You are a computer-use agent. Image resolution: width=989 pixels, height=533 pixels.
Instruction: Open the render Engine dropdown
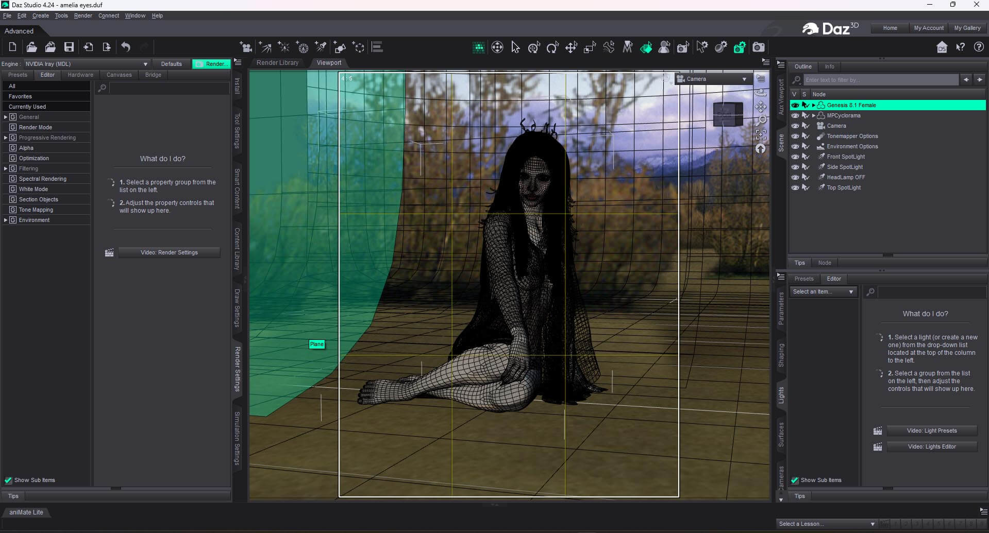(x=86, y=64)
